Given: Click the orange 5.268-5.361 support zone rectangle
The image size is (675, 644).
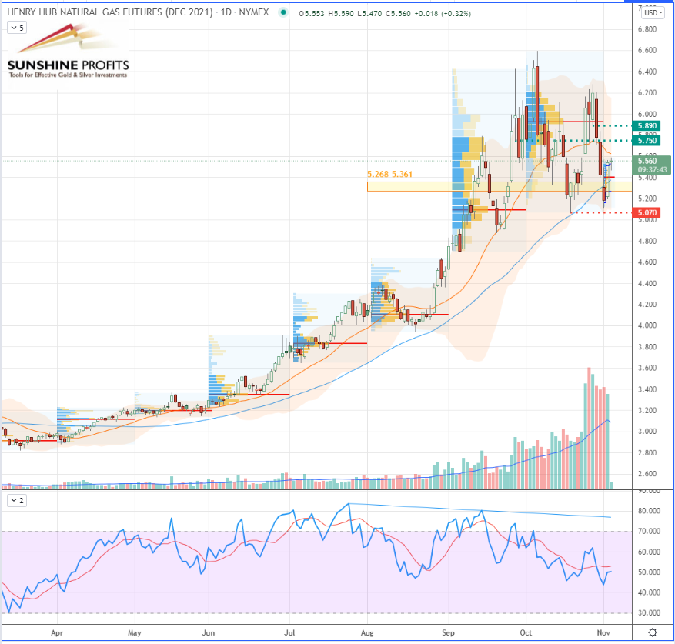Looking at the screenshot, I should coord(500,186).
